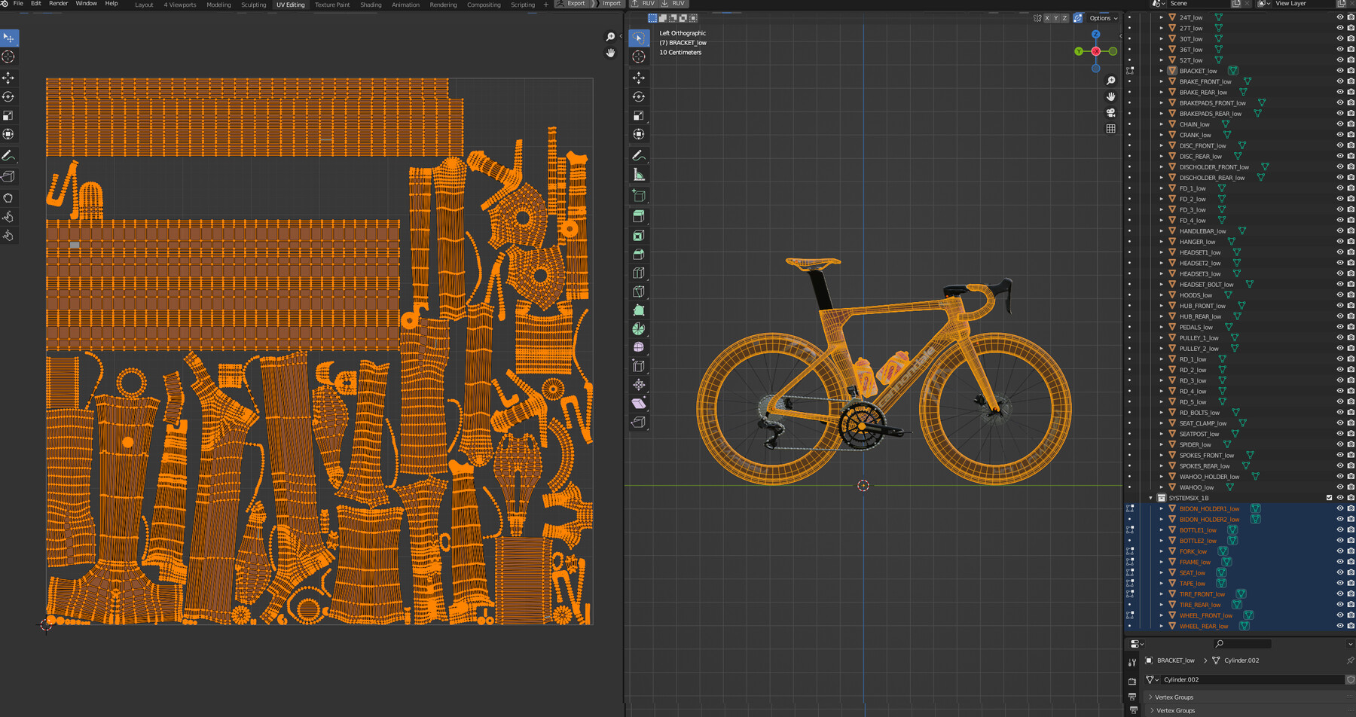Activate the Move tool in the UV editor

(8, 78)
